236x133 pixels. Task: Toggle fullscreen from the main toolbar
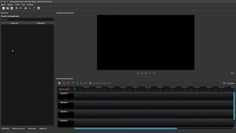(34, 8)
